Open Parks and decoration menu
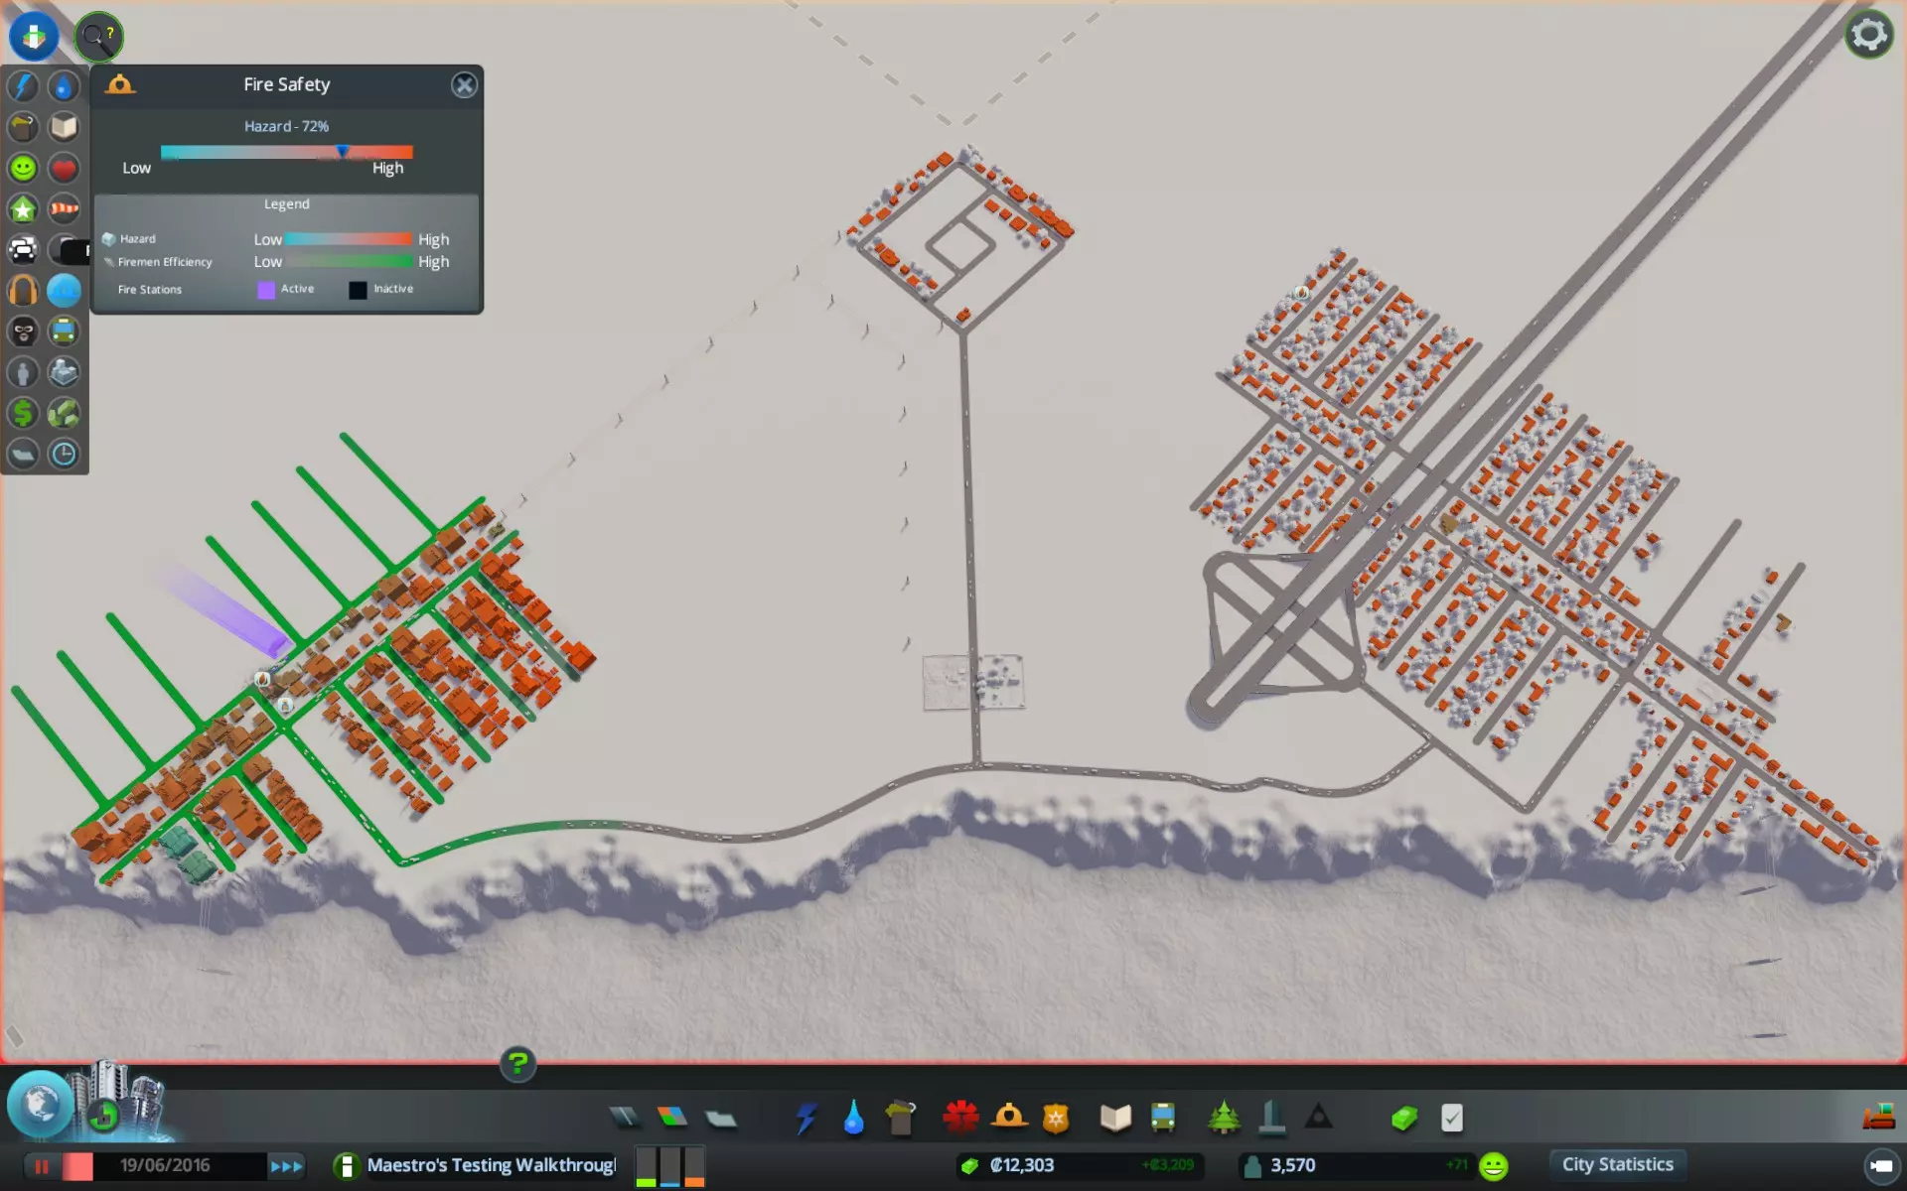The width and height of the screenshot is (1907, 1191). pos(1224,1118)
